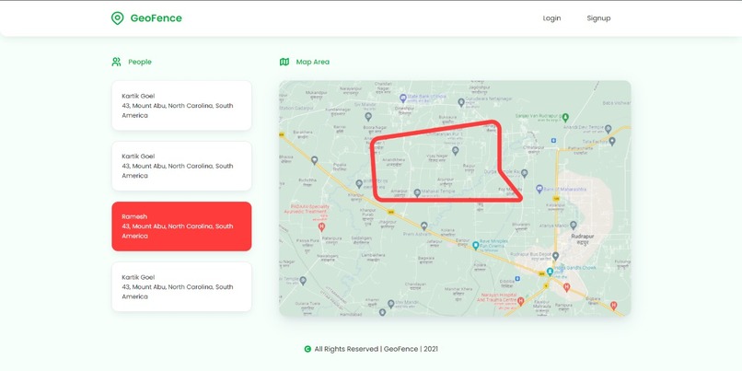Click the Durga Temple map pin

point(525,174)
